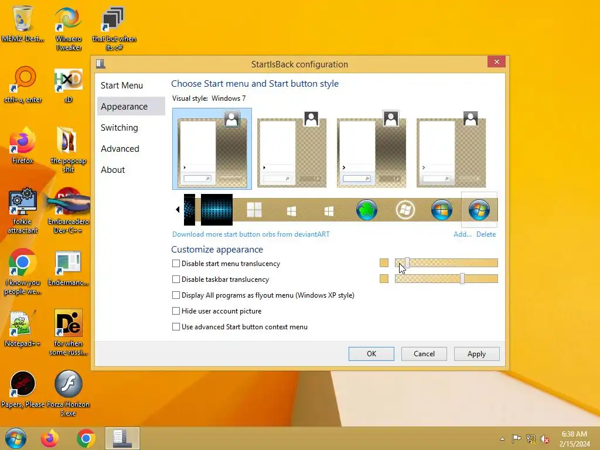Choose the white outlined circle Windows orb
Viewport: 600px width, 450px height.
[x=405, y=210]
